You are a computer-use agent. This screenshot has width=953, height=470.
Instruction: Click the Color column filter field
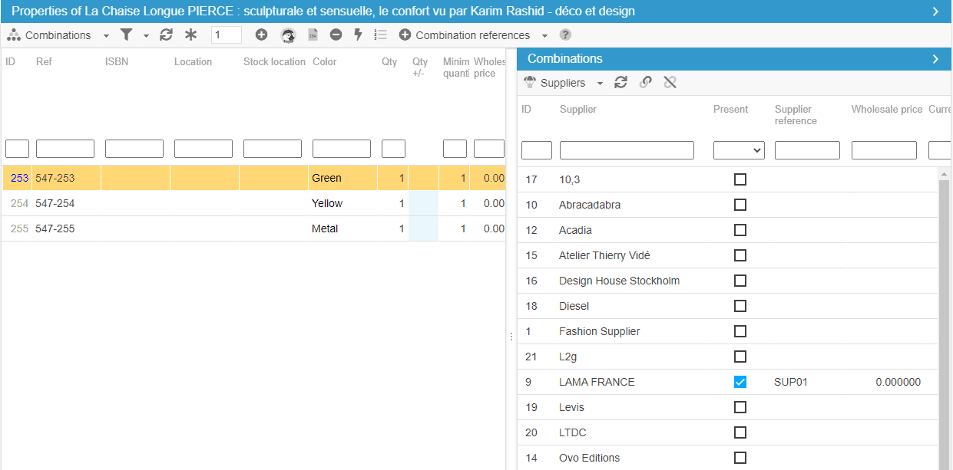pyautogui.click(x=341, y=149)
